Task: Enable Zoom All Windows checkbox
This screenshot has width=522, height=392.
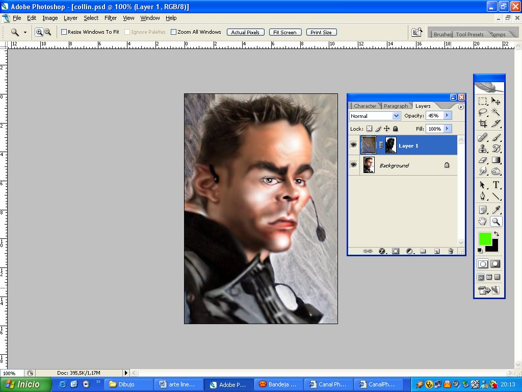Action: pyautogui.click(x=173, y=32)
